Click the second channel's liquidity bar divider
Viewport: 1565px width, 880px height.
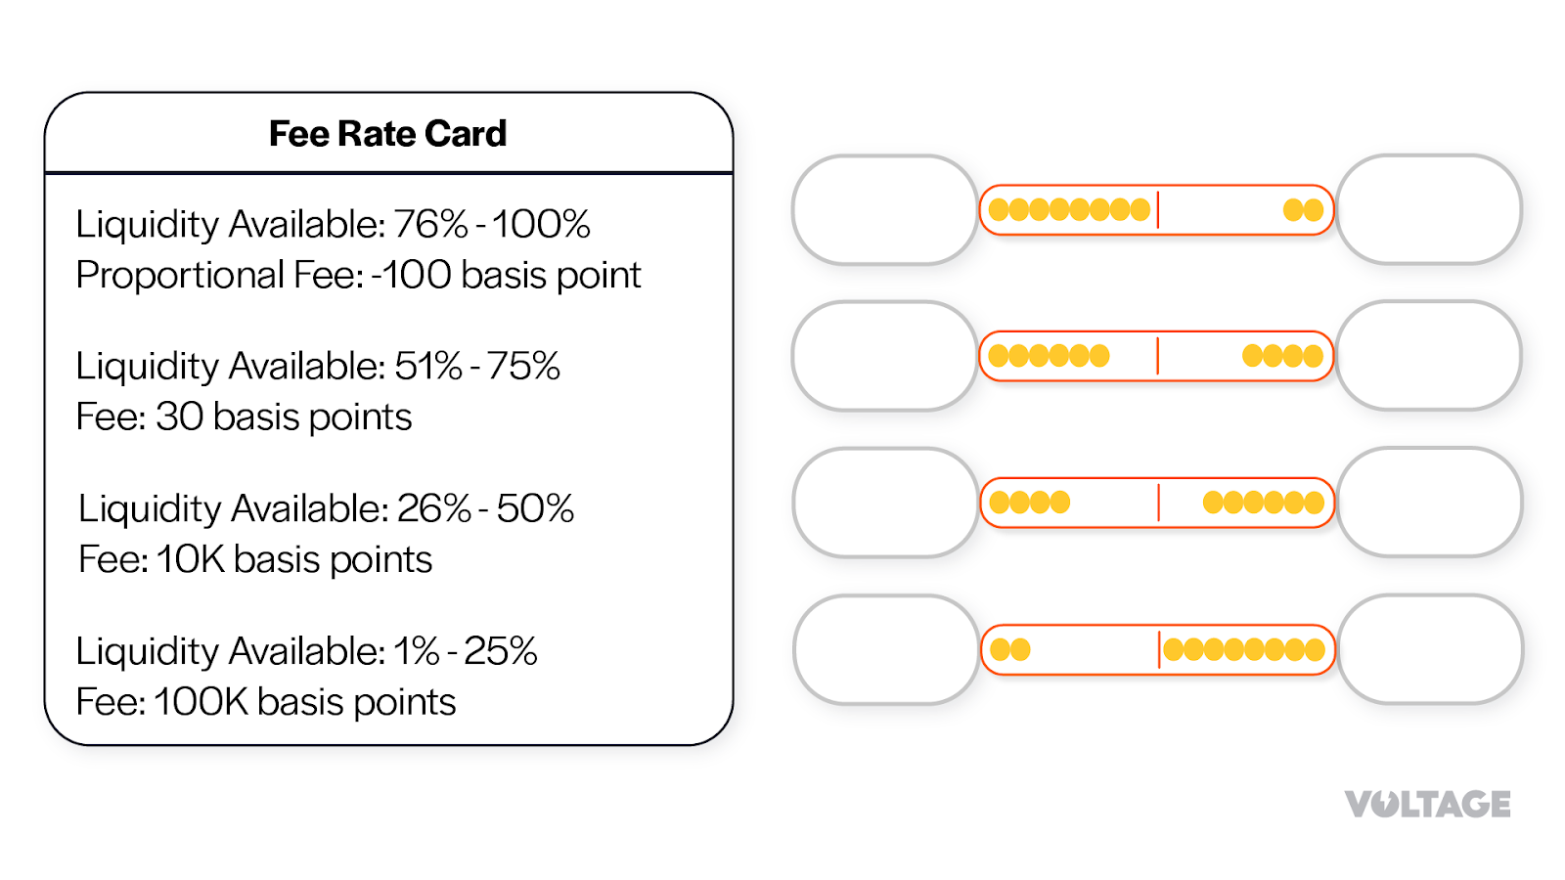point(1158,356)
